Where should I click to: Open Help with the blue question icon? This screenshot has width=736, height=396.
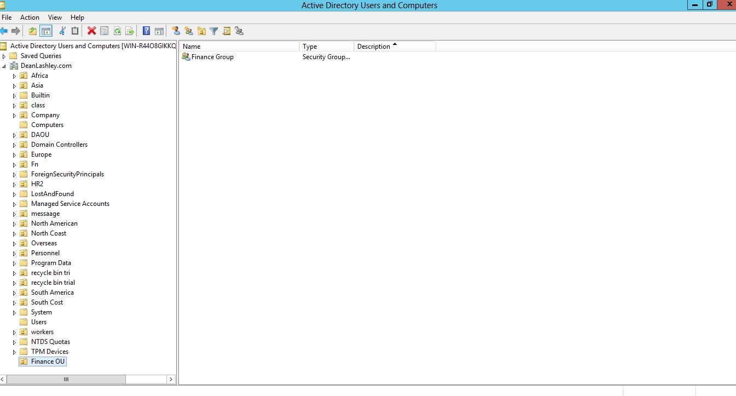147,31
